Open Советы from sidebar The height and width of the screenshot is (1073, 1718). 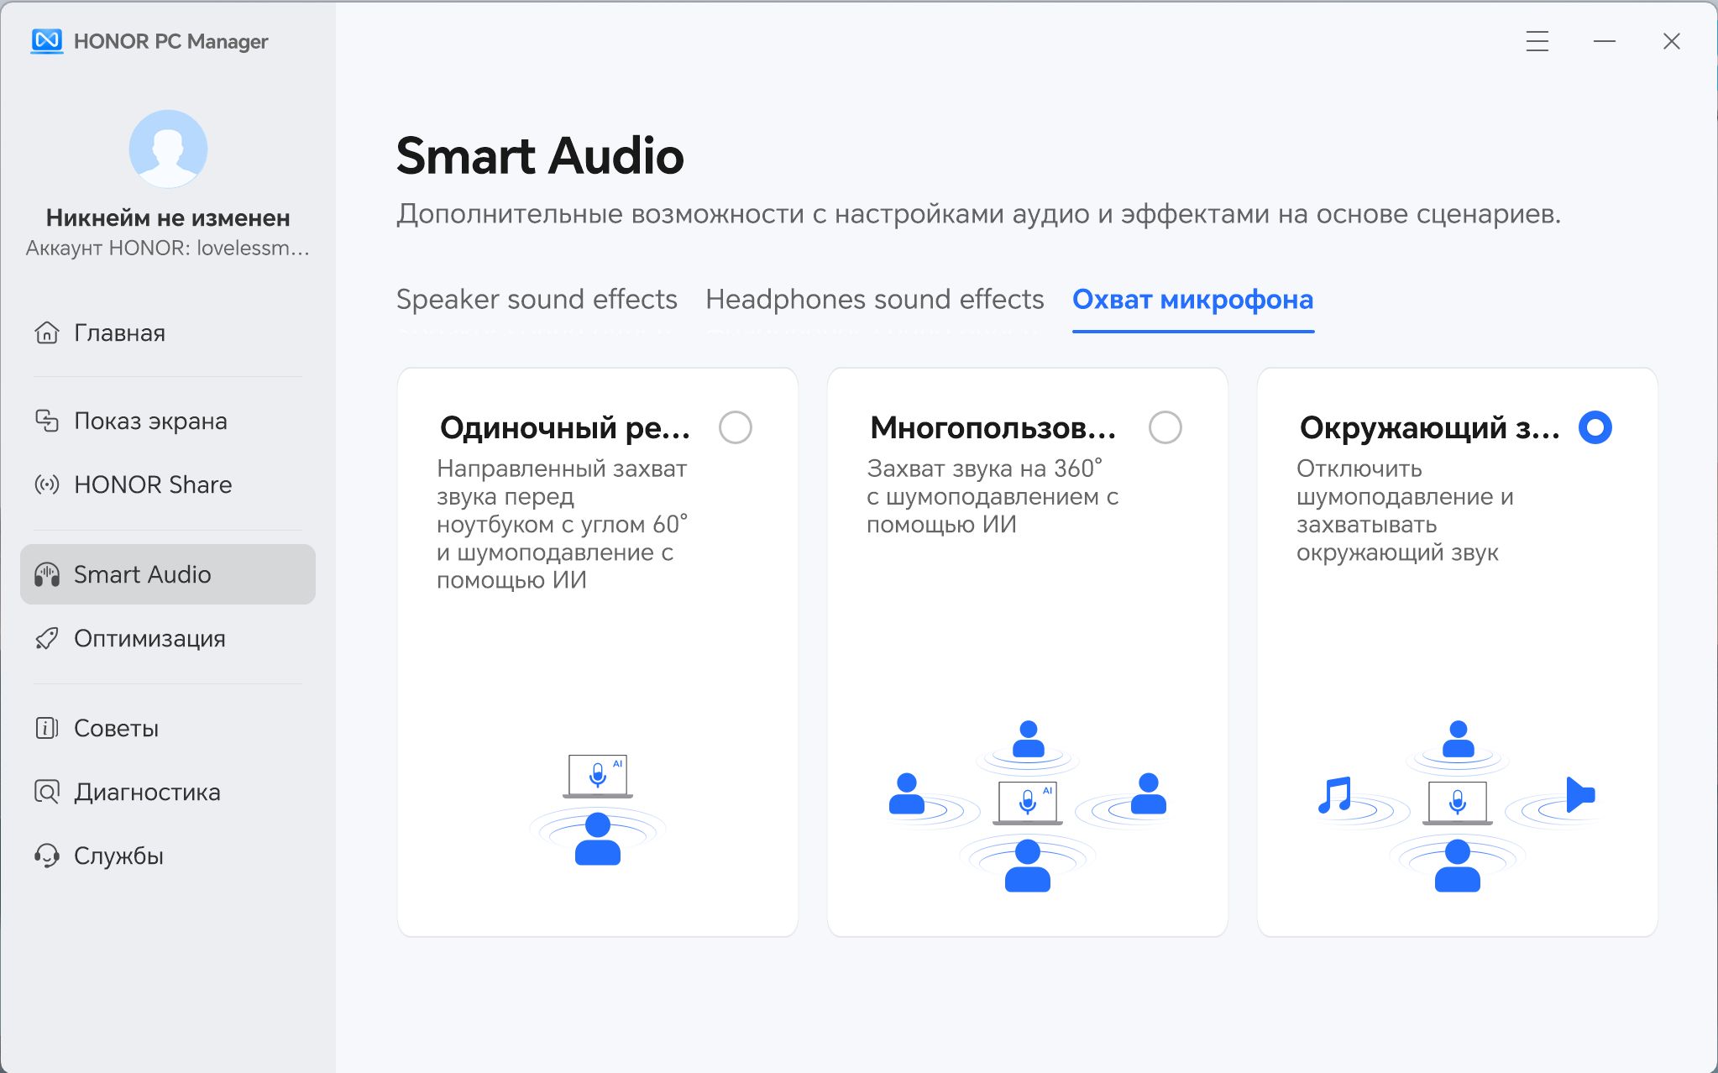tap(168, 728)
